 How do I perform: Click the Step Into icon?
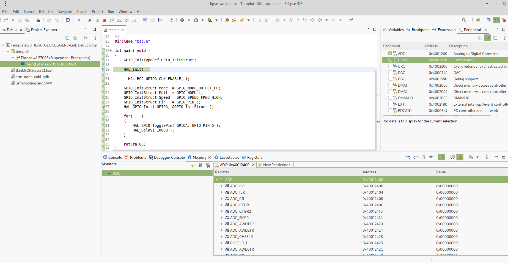point(119,20)
